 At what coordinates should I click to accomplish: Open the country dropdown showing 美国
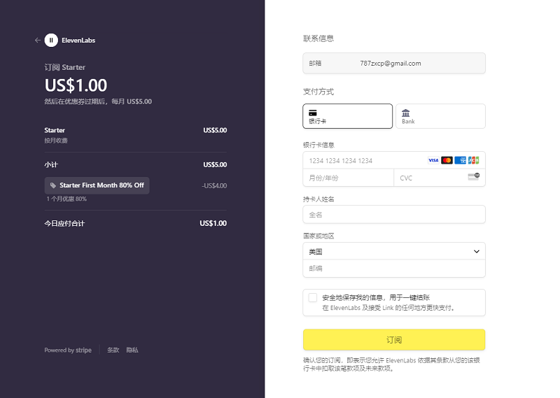point(394,251)
